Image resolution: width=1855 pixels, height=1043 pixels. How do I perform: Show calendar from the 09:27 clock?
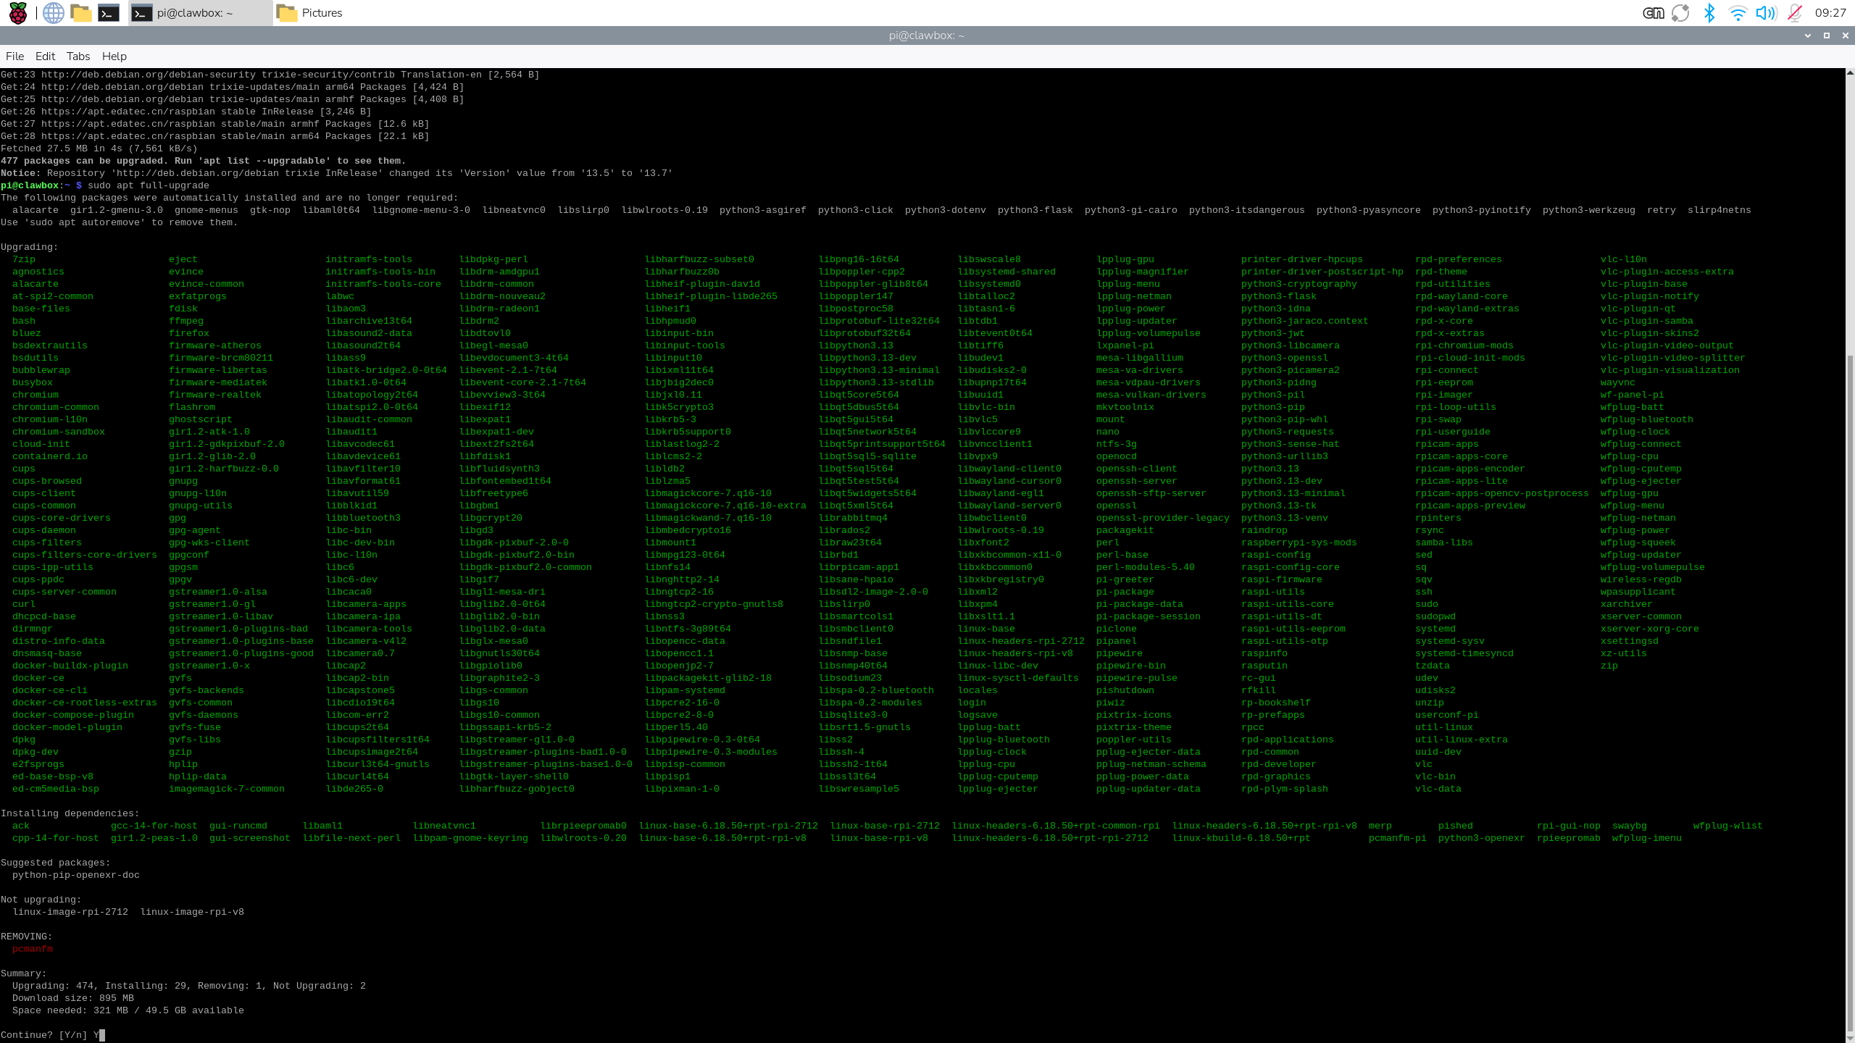tap(1830, 12)
